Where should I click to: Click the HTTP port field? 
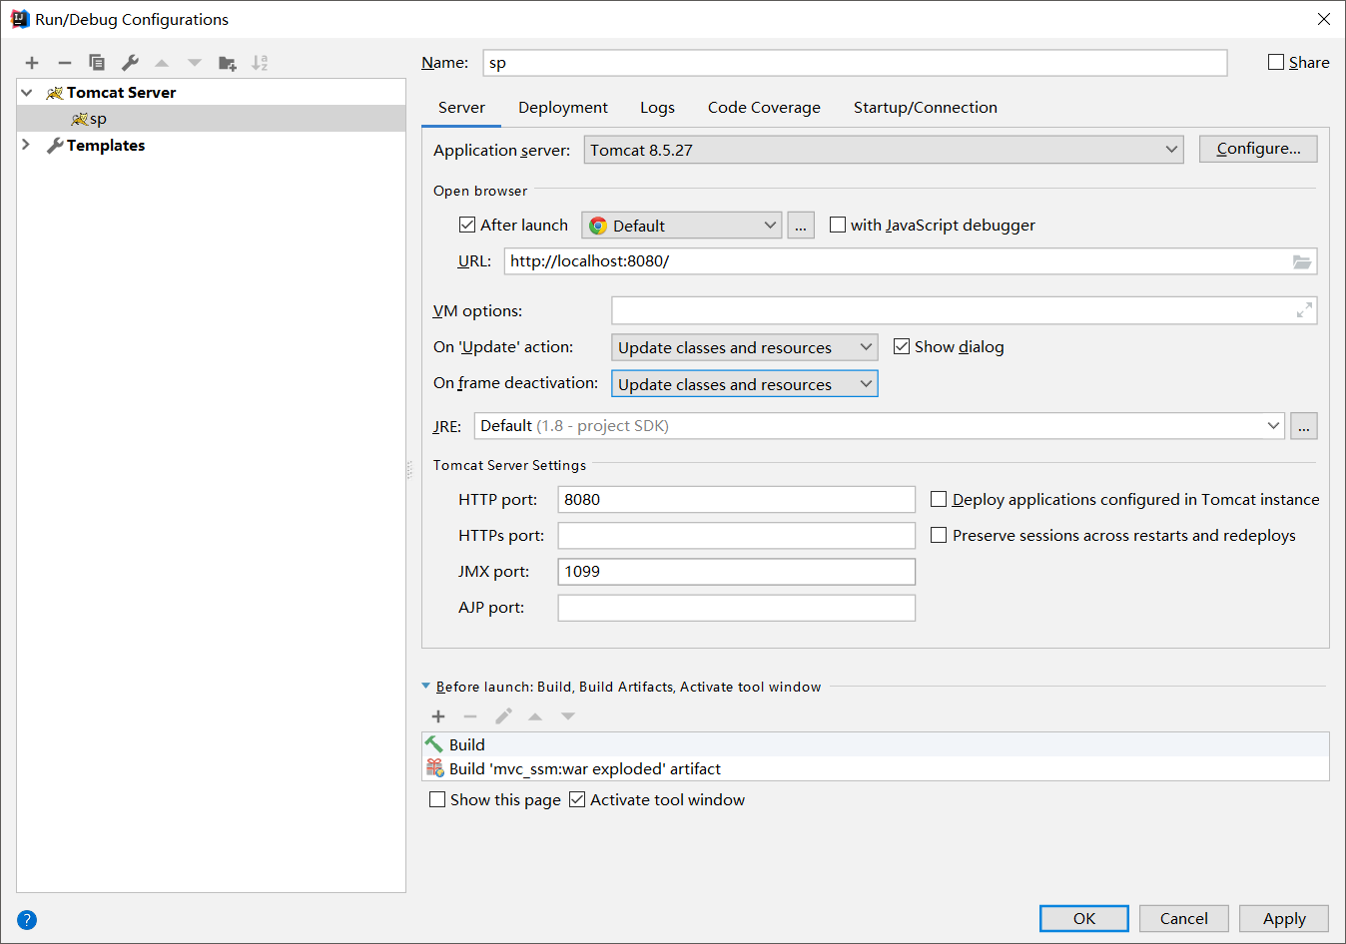click(737, 500)
